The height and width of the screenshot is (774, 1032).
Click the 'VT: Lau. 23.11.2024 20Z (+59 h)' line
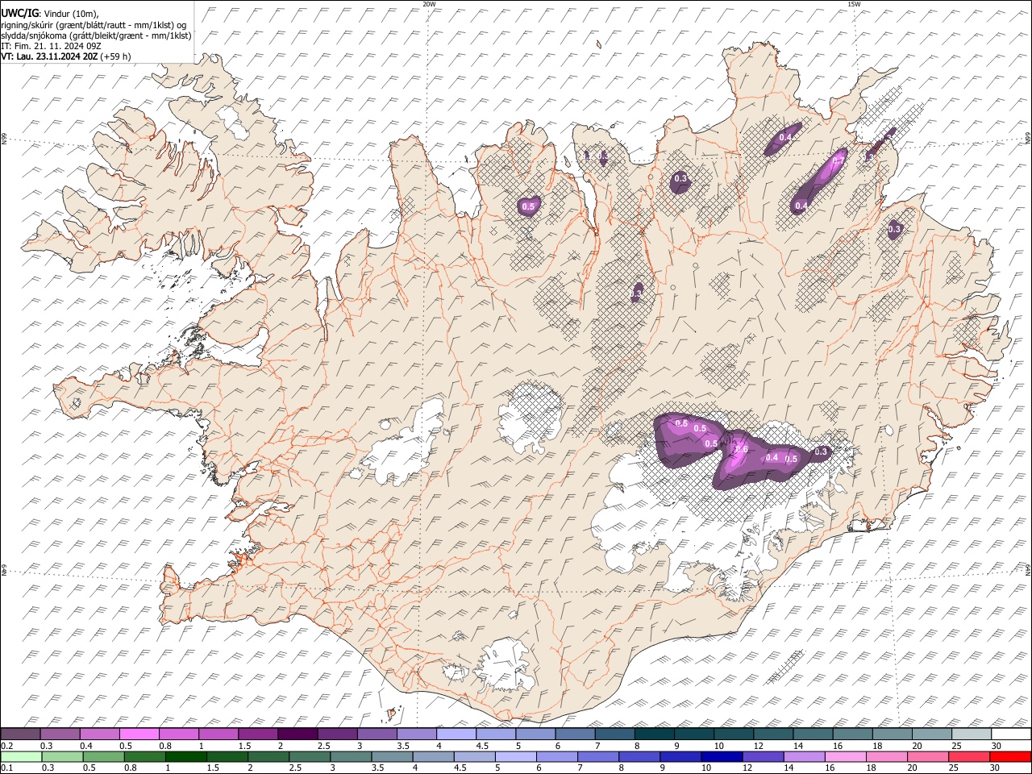tap(66, 56)
